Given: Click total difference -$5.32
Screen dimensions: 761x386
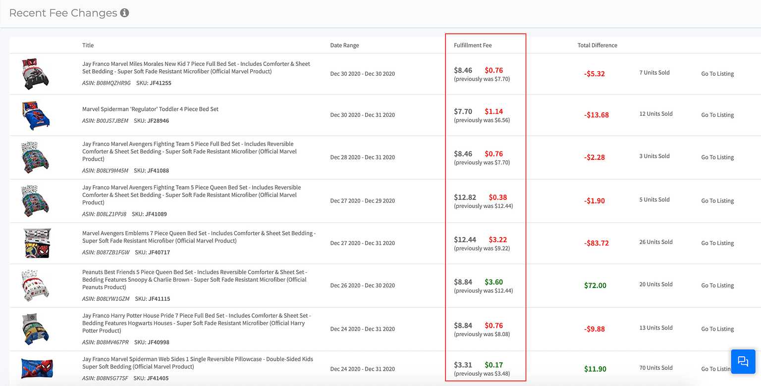Looking at the screenshot, I should [595, 74].
